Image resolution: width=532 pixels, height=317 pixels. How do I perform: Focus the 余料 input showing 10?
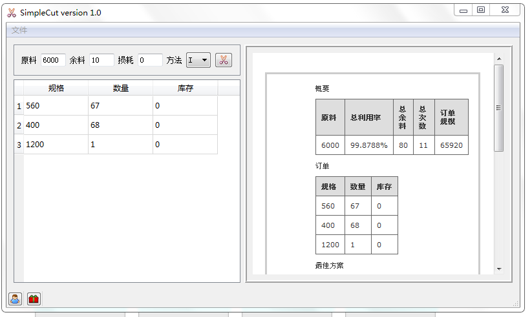coord(101,60)
